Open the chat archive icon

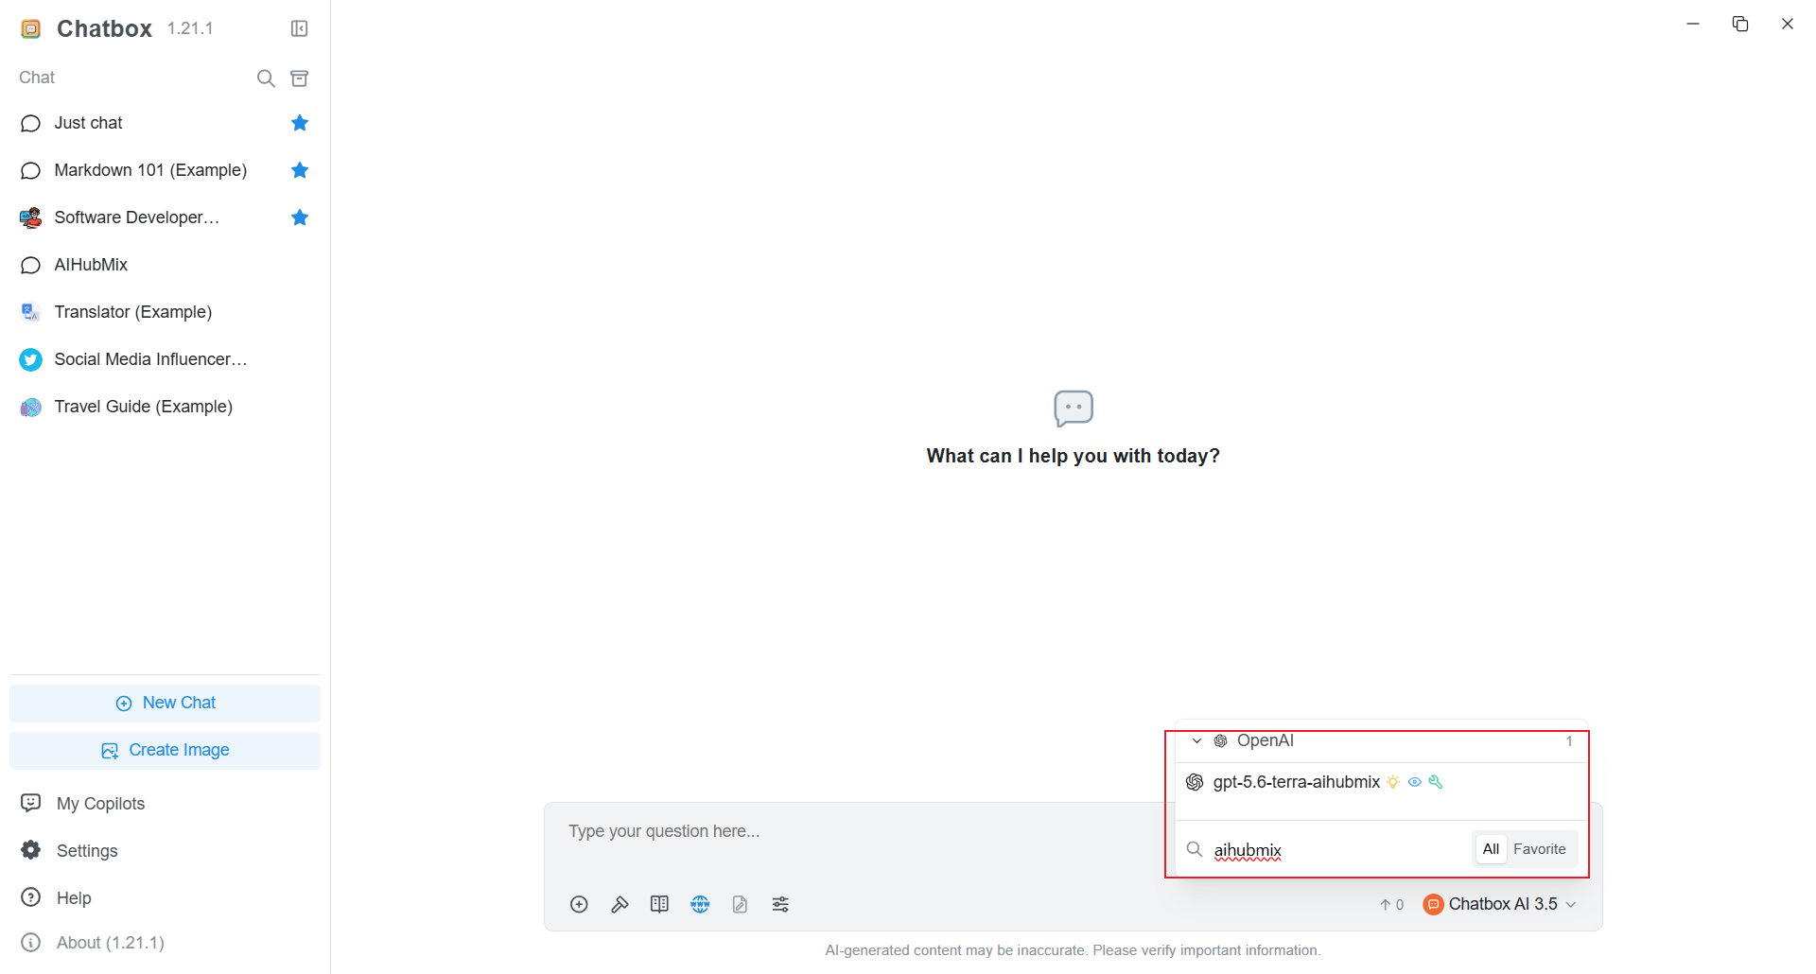click(299, 78)
